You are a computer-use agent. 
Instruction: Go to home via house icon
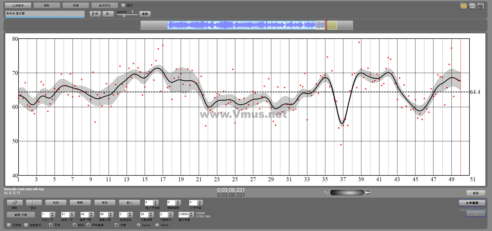[x=472, y=6]
